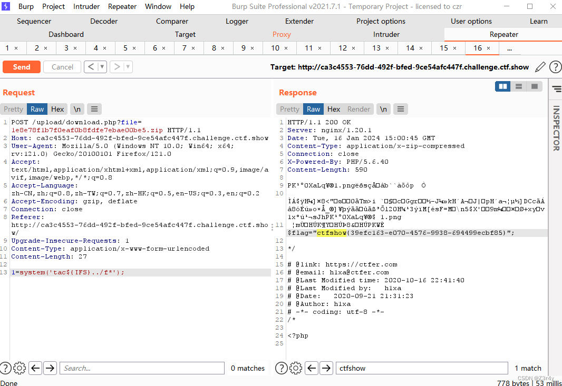Edit target using the pencil icon
This screenshot has height=386, width=562.
[x=540, y=67]
